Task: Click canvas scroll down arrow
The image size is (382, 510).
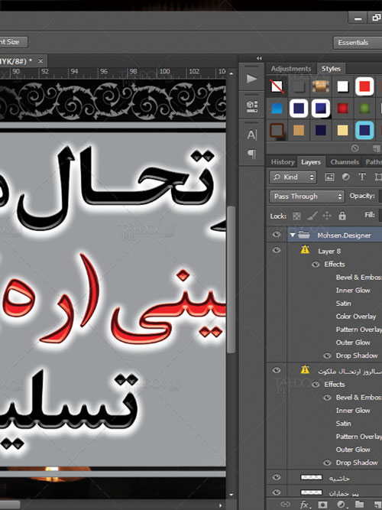Action: click(x=231, y=495)
